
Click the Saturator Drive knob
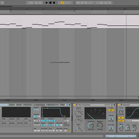[x=121, y=112]
